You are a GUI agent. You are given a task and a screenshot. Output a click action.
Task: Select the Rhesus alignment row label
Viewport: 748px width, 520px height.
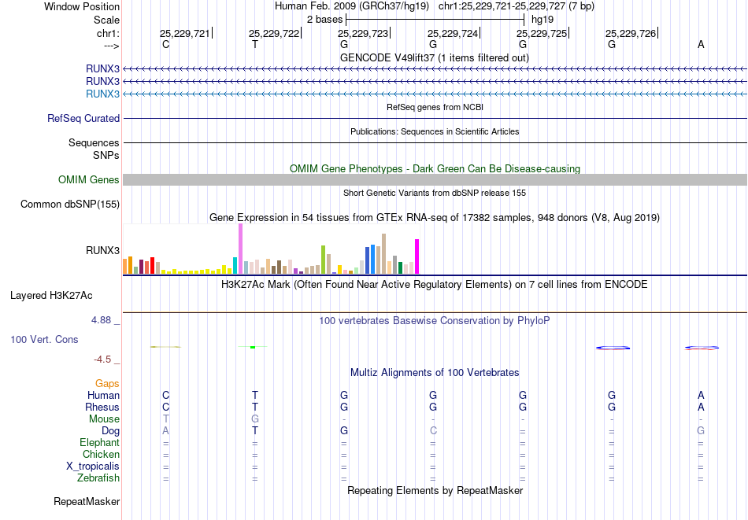tap(102, 407)
